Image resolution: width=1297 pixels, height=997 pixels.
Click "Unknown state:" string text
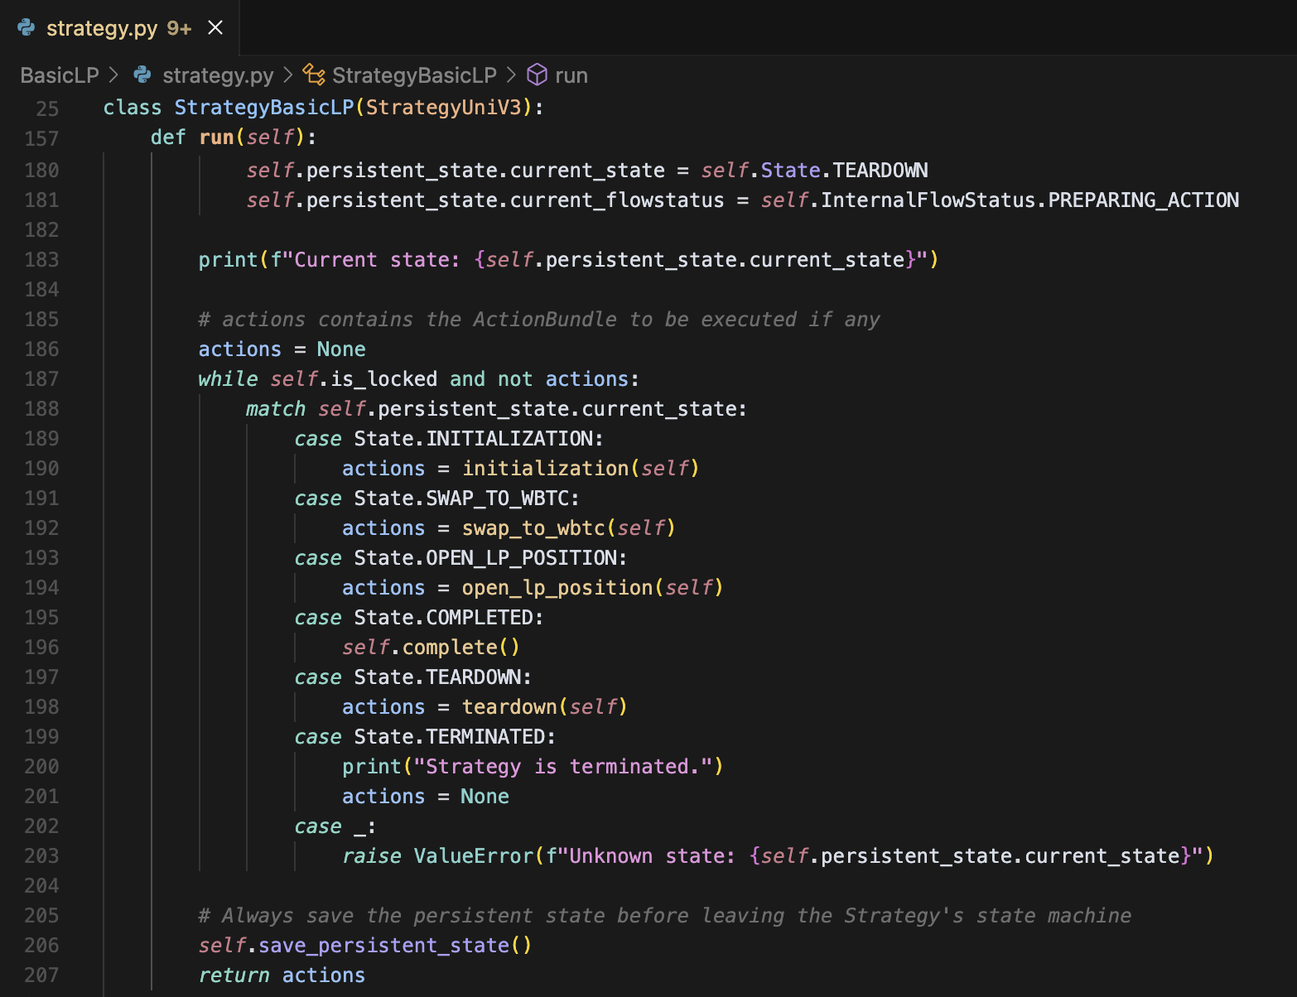[652, 856]
